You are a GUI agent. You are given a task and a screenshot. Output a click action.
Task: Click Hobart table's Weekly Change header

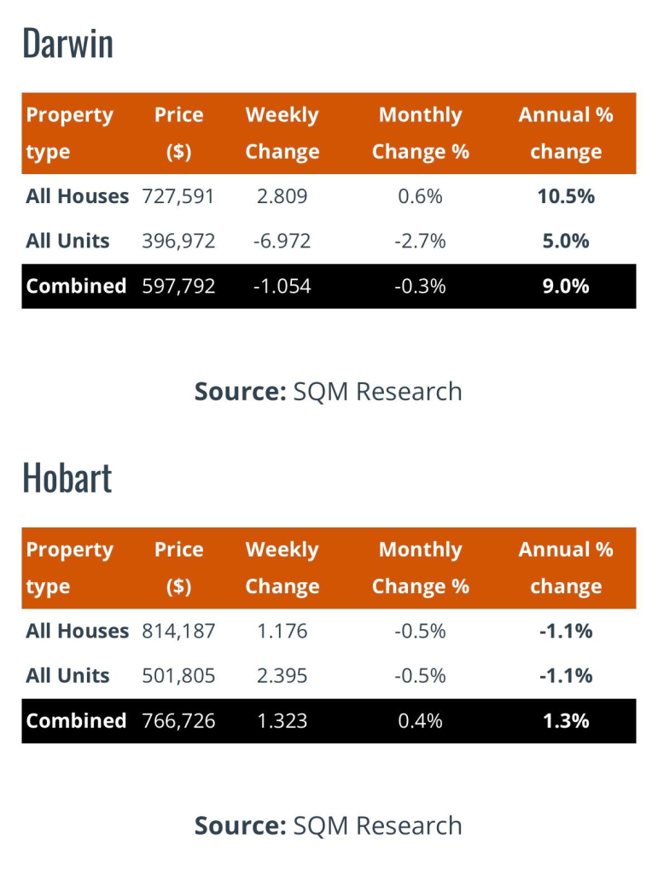(x=282, y=568)
